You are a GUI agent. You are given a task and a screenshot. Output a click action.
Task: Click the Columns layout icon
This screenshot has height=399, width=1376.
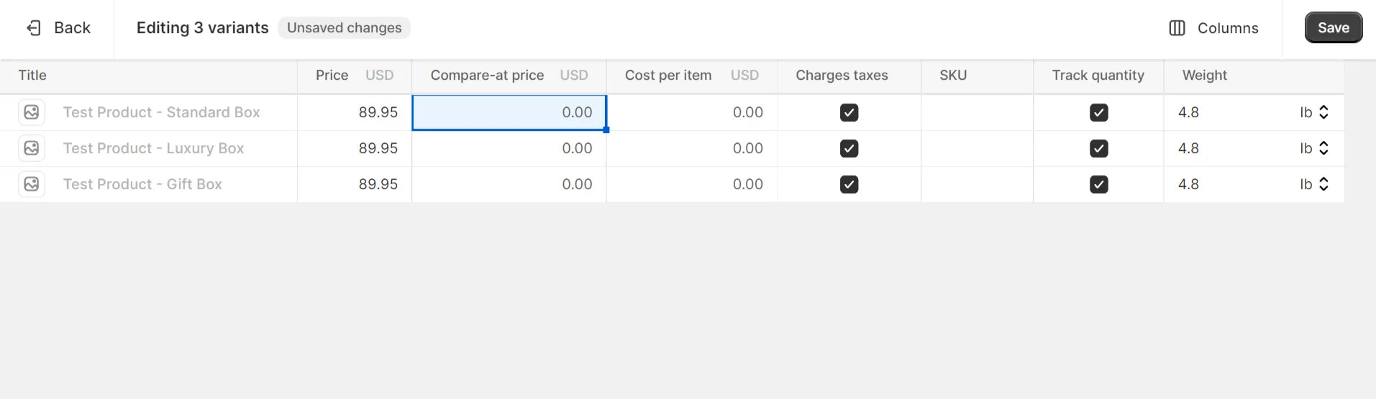tap(1177, 28)
